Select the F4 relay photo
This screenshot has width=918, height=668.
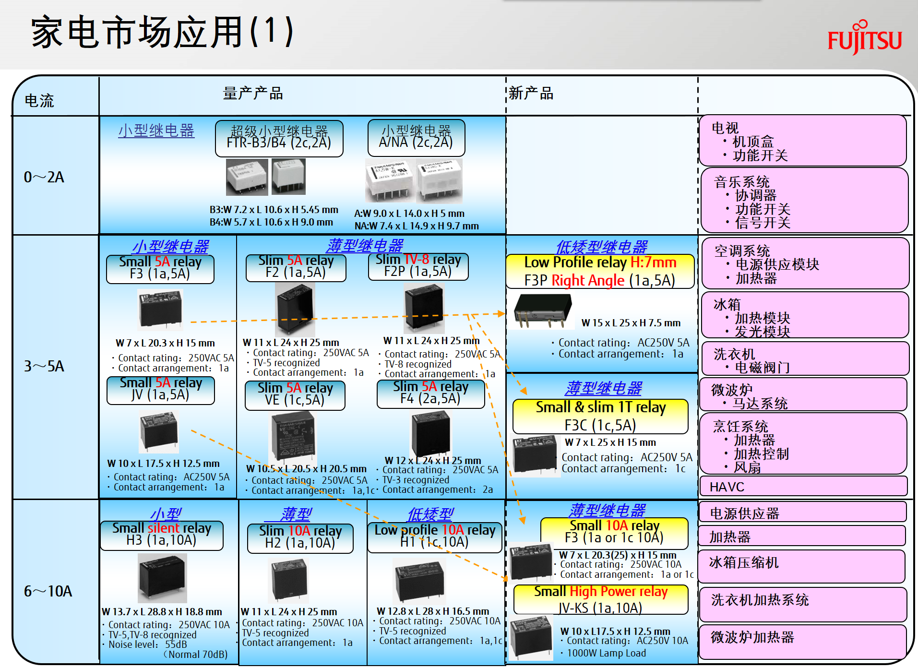pyautogui.click(x=431, y=435)
